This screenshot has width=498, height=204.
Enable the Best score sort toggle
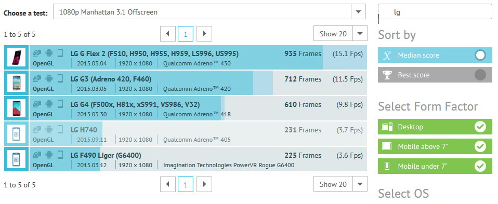(x=480, y=75)
